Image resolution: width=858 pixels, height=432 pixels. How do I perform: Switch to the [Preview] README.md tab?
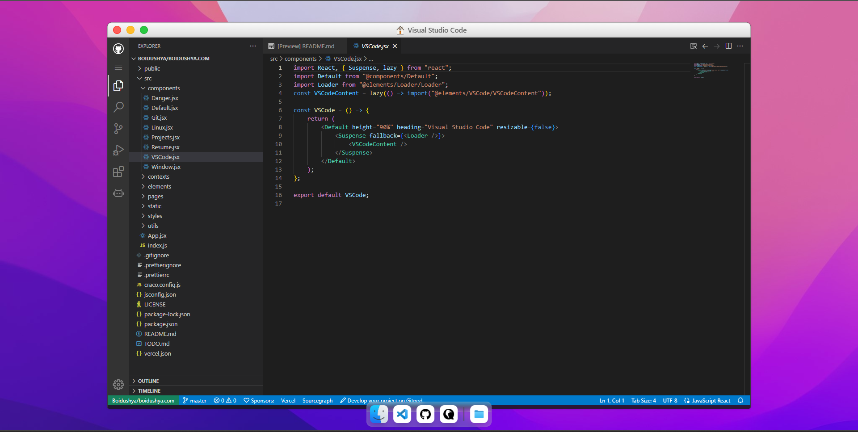[305, 46]
